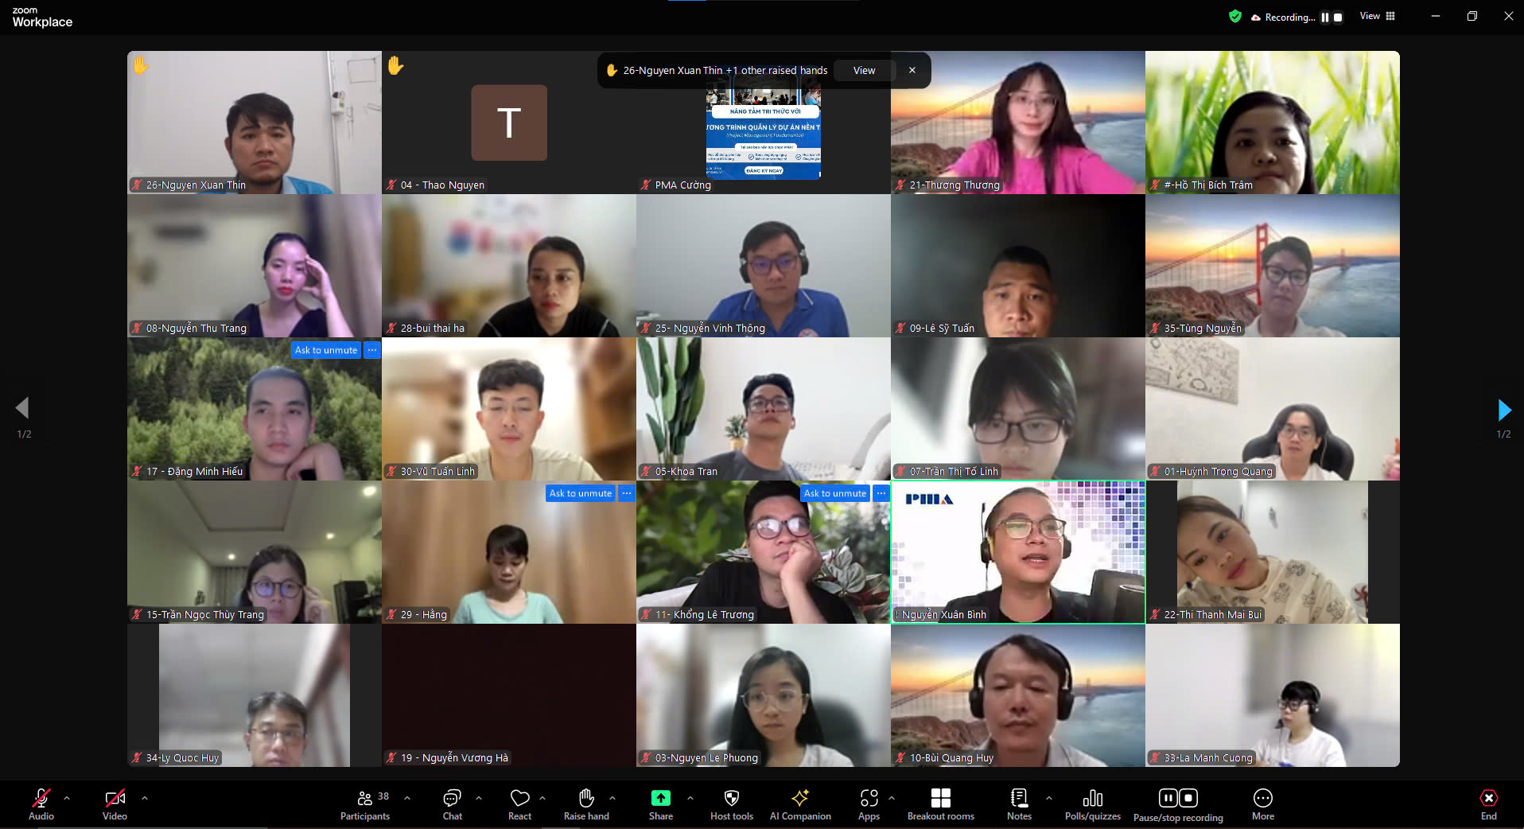Click raised hand icon on Nguyen Xuan Thin tile

click(x=141, y=65)
